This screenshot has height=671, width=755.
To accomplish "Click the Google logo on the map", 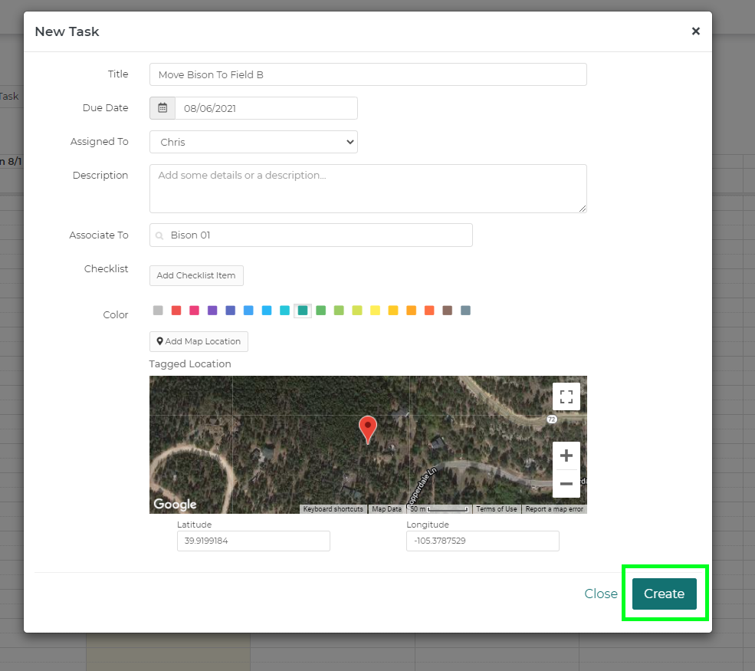I will tap(175, 504).
